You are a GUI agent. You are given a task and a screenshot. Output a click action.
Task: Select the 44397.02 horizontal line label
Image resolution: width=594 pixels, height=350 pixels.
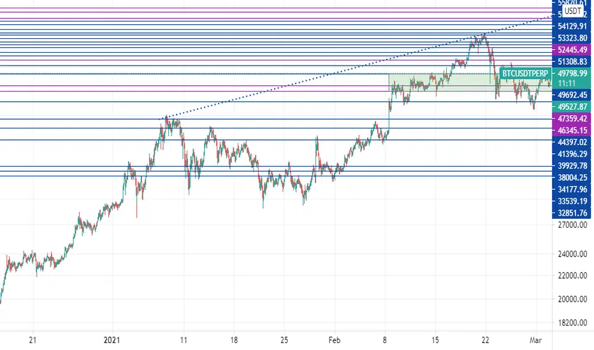tap(572, 143)
